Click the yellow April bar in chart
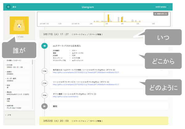 click(x=122, y=19)
